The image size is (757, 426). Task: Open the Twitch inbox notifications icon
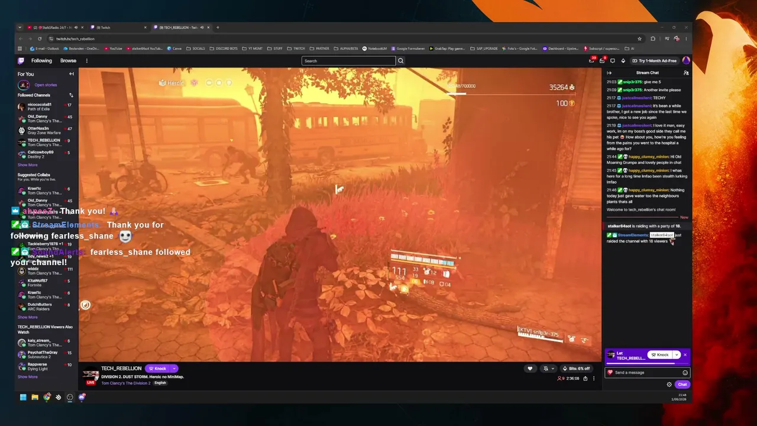[x=602, y=60]
